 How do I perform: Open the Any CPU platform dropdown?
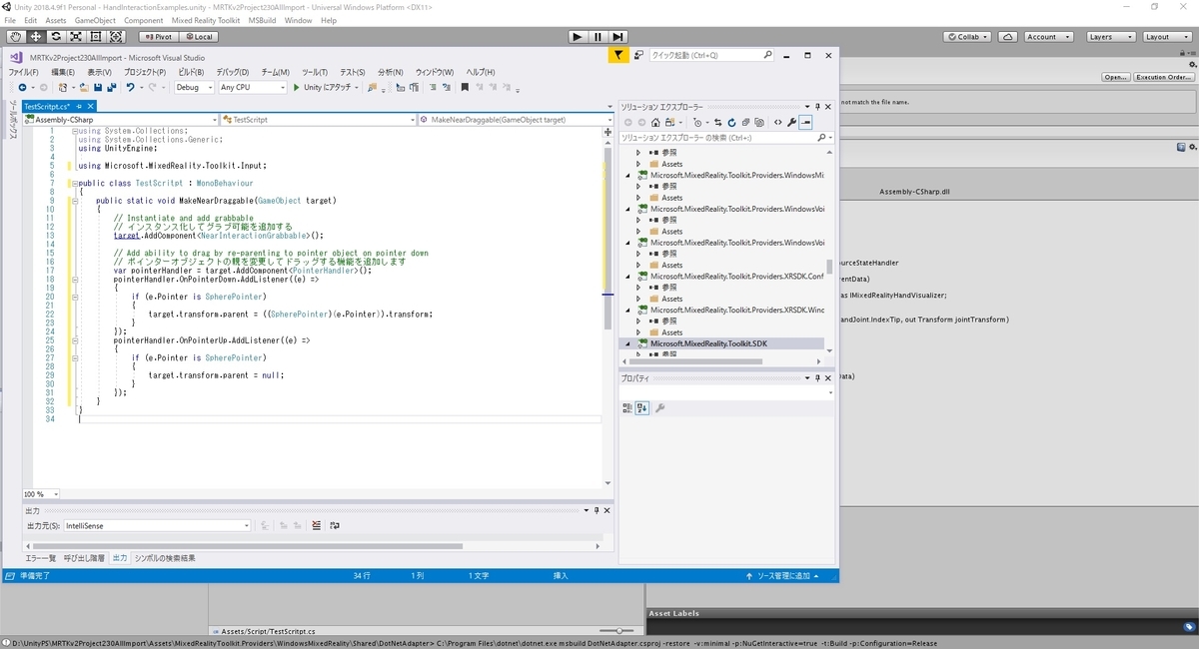[x=252, y=88]
